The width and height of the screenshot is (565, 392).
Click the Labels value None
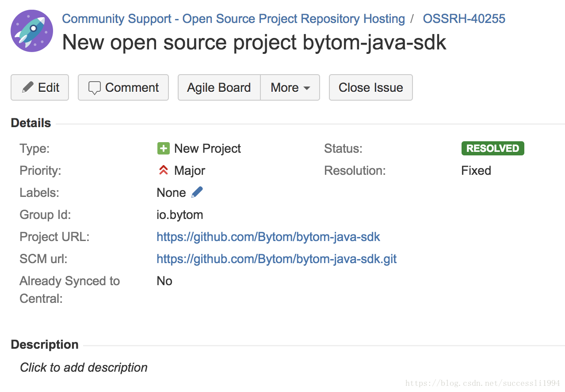pos(171,192)
